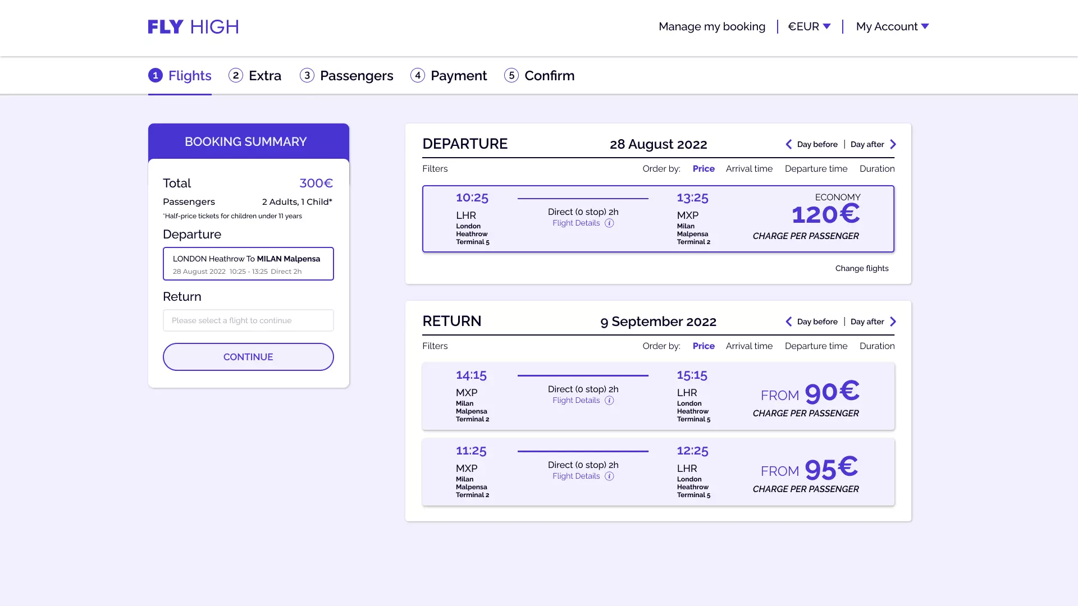Expand the My Account menu

(892, 26)
